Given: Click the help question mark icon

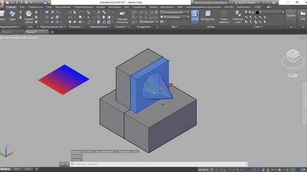Looking at the screenshot, I should (274, 2).
